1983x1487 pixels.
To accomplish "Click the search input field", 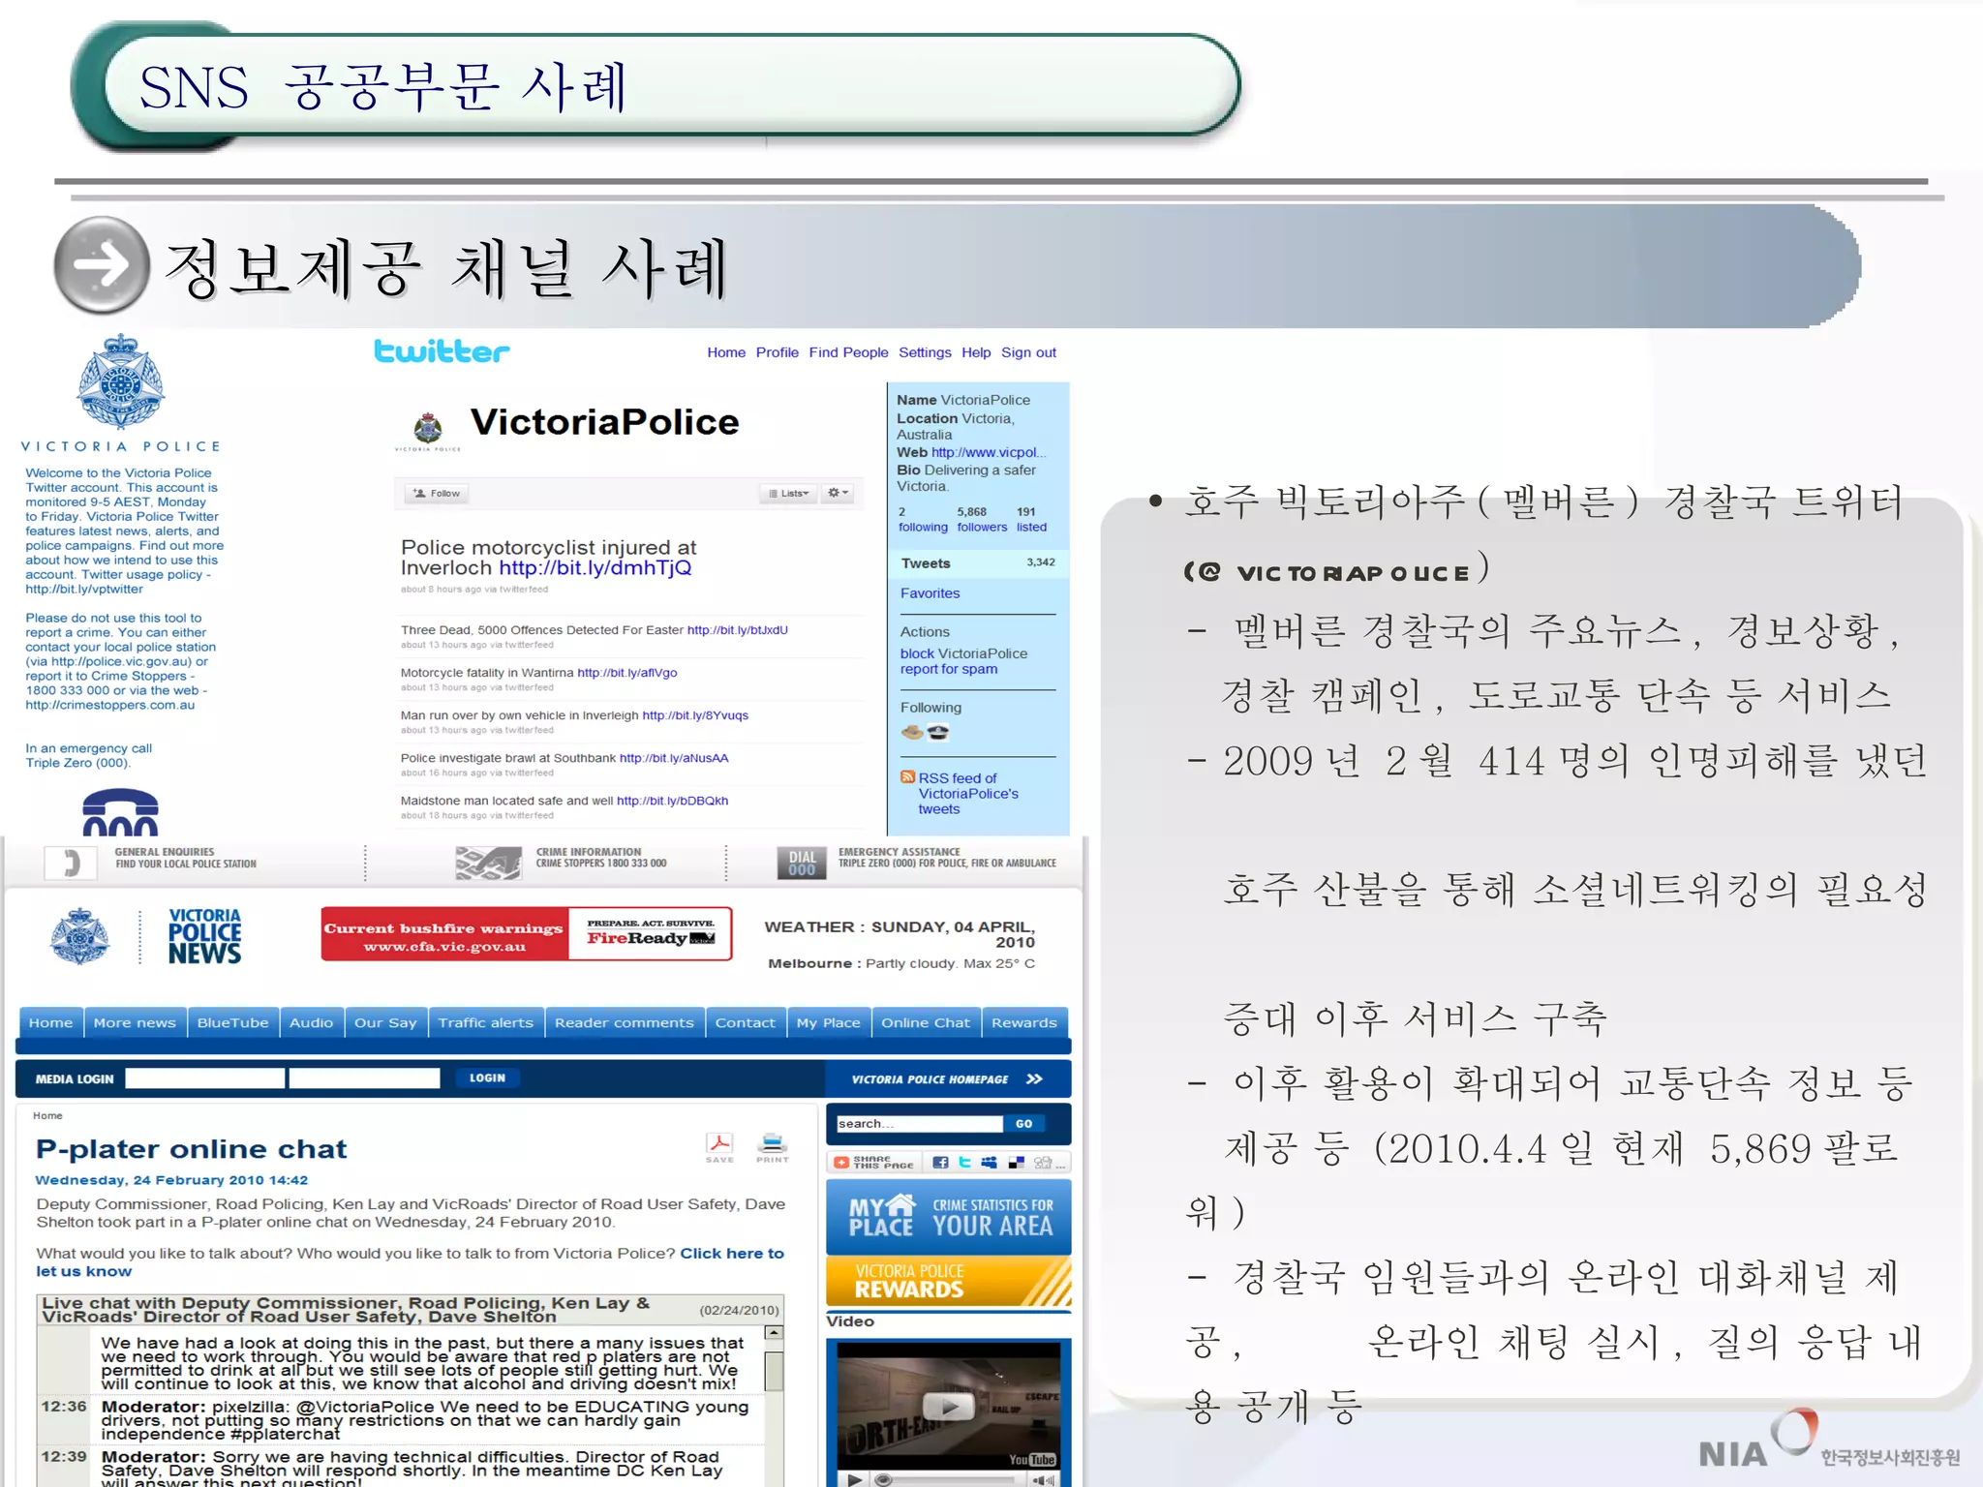I will (919, 1124).
